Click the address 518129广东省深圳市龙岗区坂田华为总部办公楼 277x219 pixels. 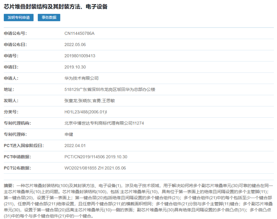coord(110,90)
